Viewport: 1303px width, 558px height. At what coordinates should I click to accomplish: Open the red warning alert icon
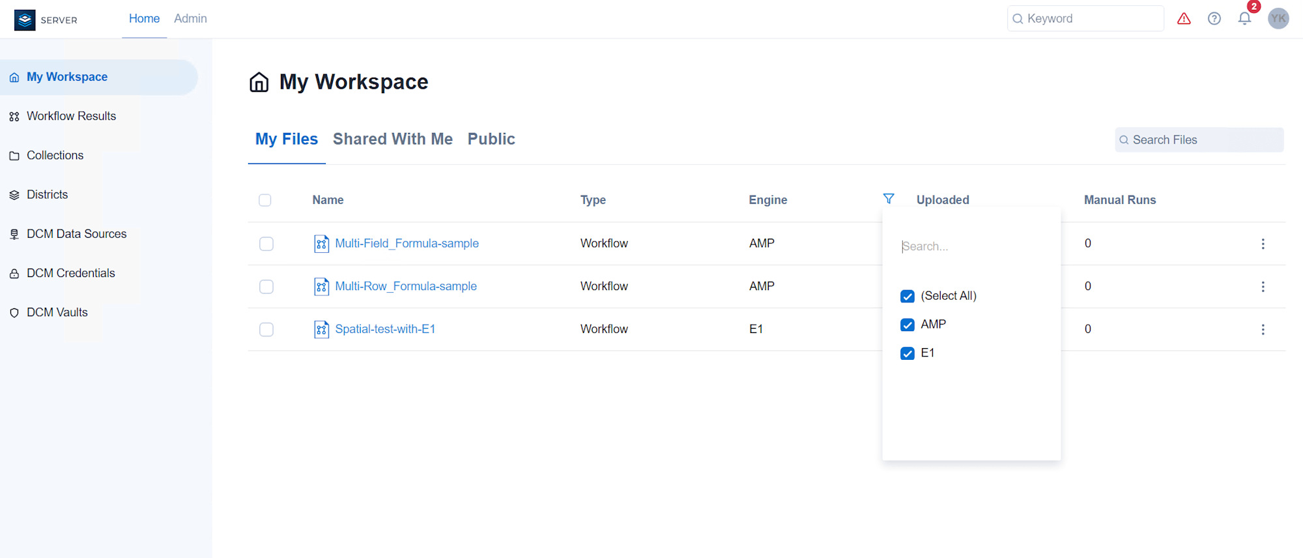point(1184,19)
